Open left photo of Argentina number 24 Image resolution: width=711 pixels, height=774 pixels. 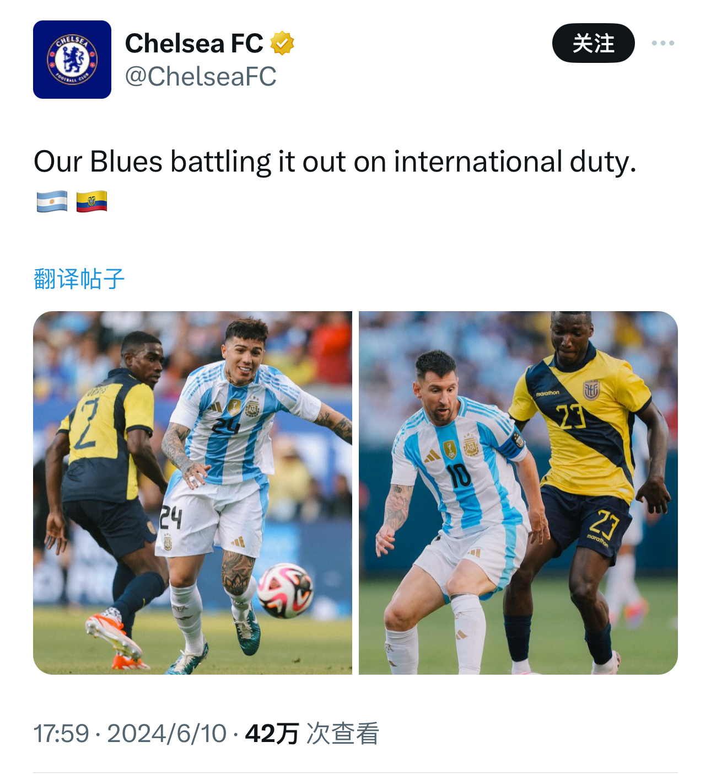pos(192,493)
